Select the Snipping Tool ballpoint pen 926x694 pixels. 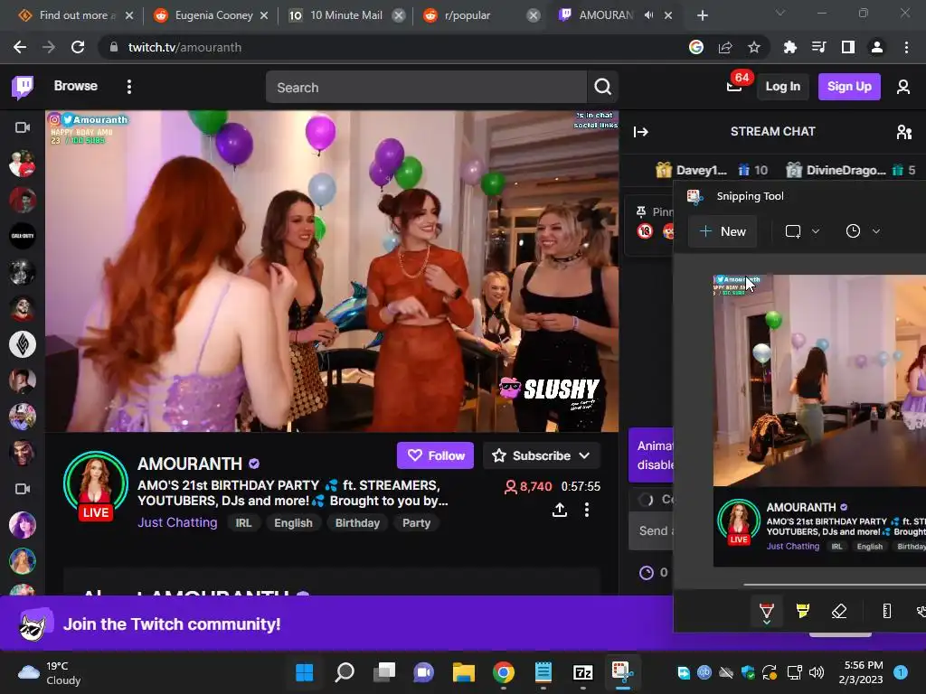pos(767,612)
